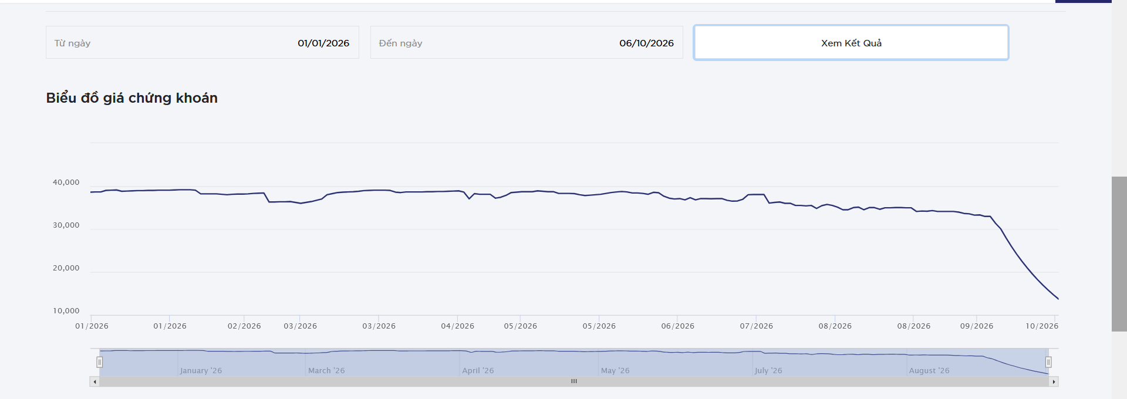Click 'August '26' in the navigator
The width and height of the screenshot is (1127, 399).
point(929,371)
